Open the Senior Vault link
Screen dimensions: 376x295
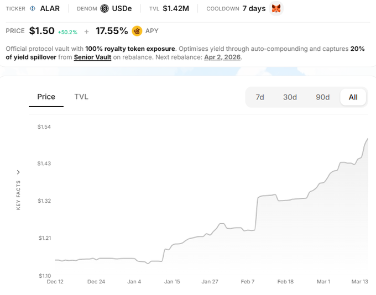click(x=92, y=57)
